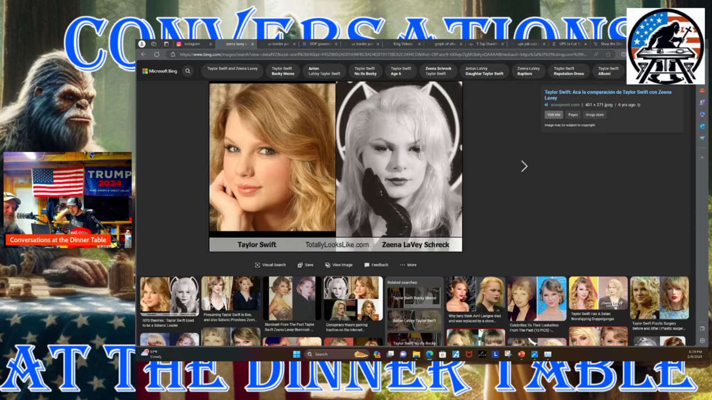
Task: Select the 'Zeena Schreck Taylor Swift' chip
Action: tap(438, 71)
